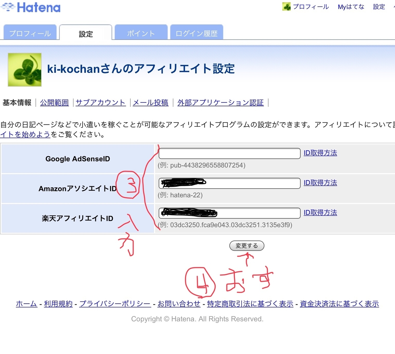This screenshot has width=395, height=354.
Task: Open 設定 link in top header
Action: click(x=379, y=7)
